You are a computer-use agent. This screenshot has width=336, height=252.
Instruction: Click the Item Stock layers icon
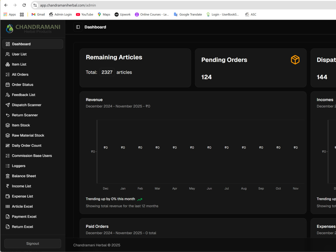8,125
